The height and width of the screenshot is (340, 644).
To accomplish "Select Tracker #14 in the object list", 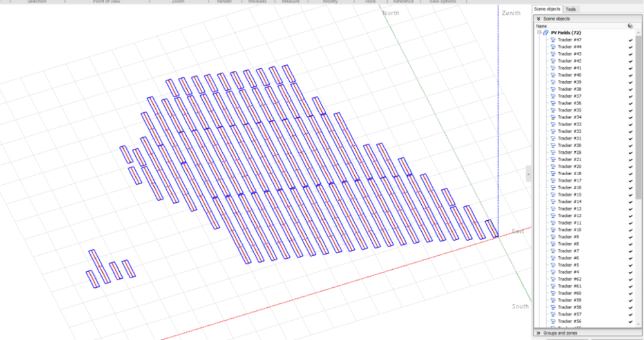I will click(x=569, y=202).
